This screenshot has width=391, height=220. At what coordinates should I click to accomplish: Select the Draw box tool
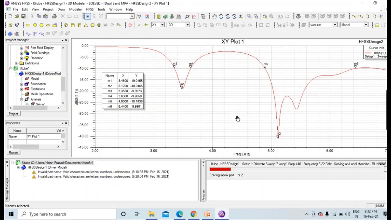(66, 25)
